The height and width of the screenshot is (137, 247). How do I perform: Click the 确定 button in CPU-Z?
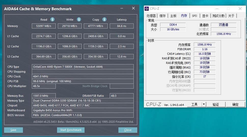click(x=235, y=104)
